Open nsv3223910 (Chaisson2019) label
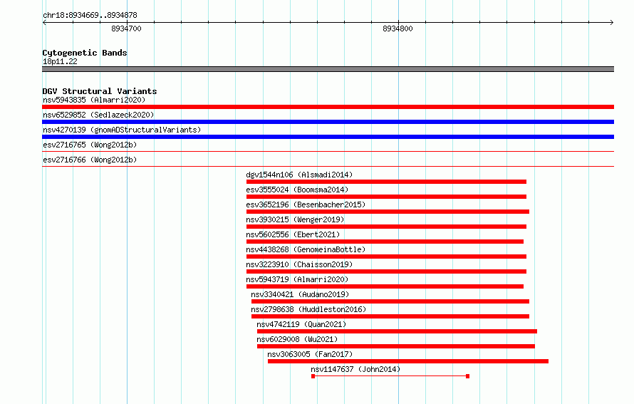634x404 pixels. coord(299,264)
